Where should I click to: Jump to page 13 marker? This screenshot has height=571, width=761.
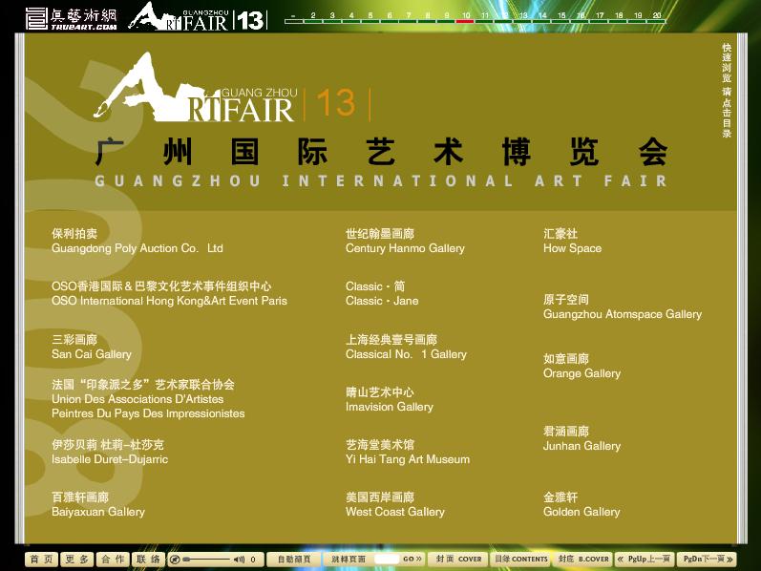[x=522, y=18]
